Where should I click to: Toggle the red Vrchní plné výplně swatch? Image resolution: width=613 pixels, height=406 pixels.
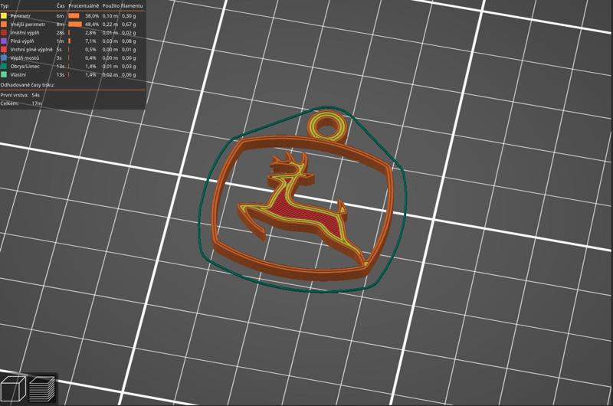click(4, 50)
